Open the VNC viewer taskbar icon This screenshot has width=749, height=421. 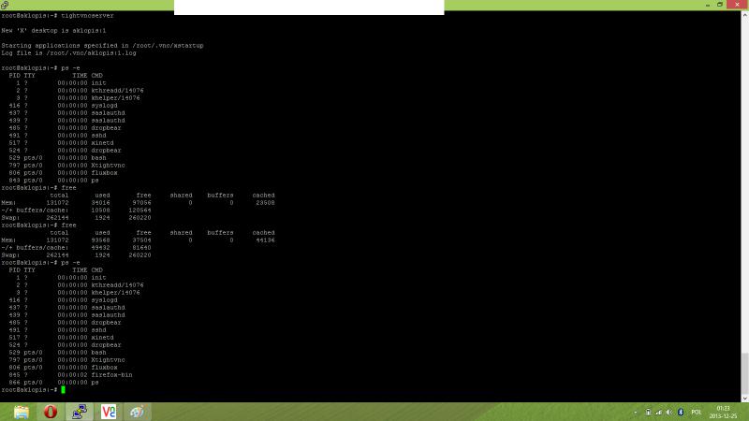tap(109, 412)
